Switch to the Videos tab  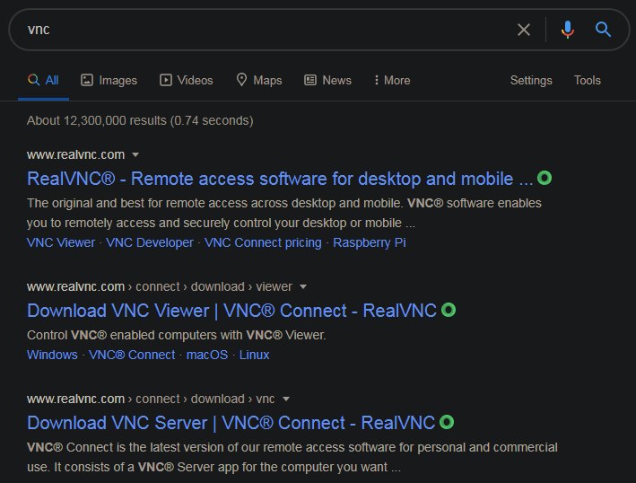(187, 80)
